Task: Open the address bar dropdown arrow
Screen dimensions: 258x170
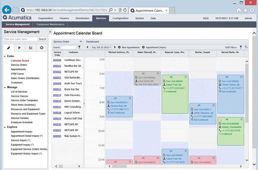Action: 115,10
